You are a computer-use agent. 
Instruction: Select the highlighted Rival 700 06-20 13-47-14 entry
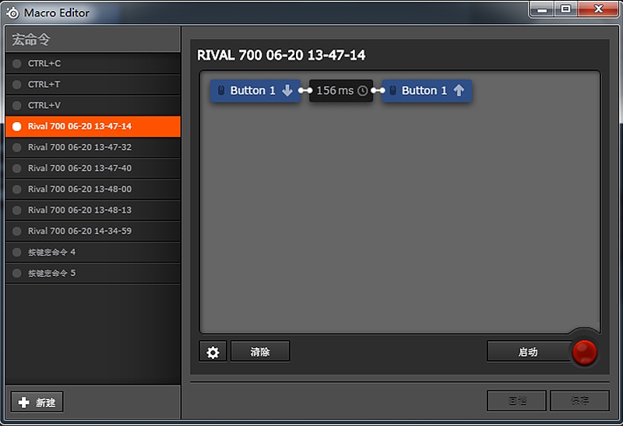[x=93, y=127]
